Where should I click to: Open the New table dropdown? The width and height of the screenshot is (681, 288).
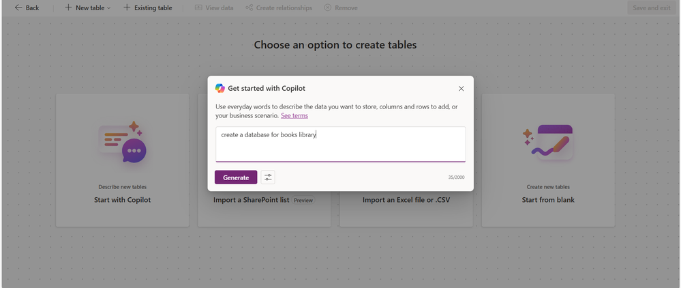(109, 8)
